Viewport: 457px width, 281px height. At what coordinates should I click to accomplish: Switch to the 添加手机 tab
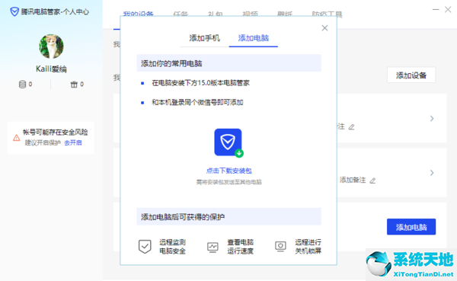coord(204,38)
